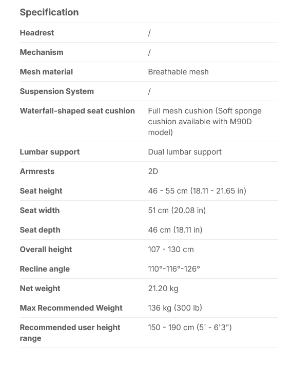Click the Seat width 51 cm value
The image size is (293, 365).
(177, 210)
